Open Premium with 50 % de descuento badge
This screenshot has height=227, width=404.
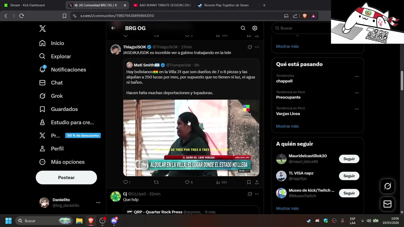coord(69,136)
